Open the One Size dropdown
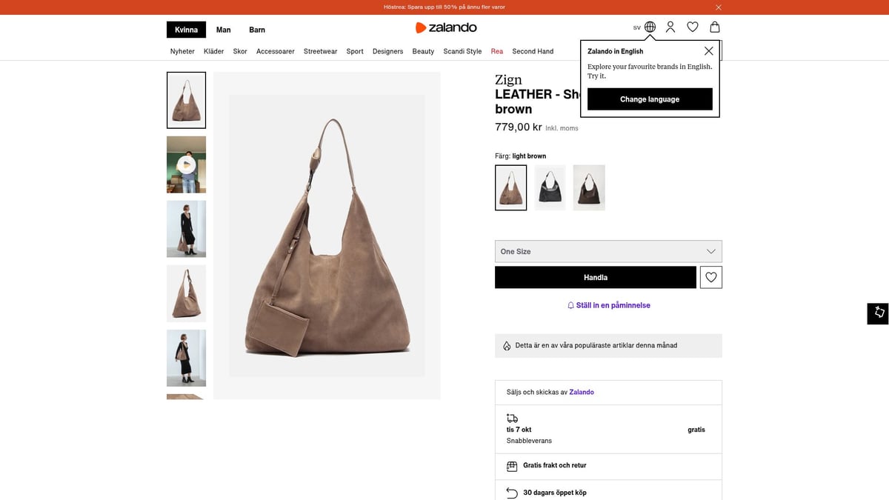The height and width of the screenshot is (500, 889). (608, 251)
